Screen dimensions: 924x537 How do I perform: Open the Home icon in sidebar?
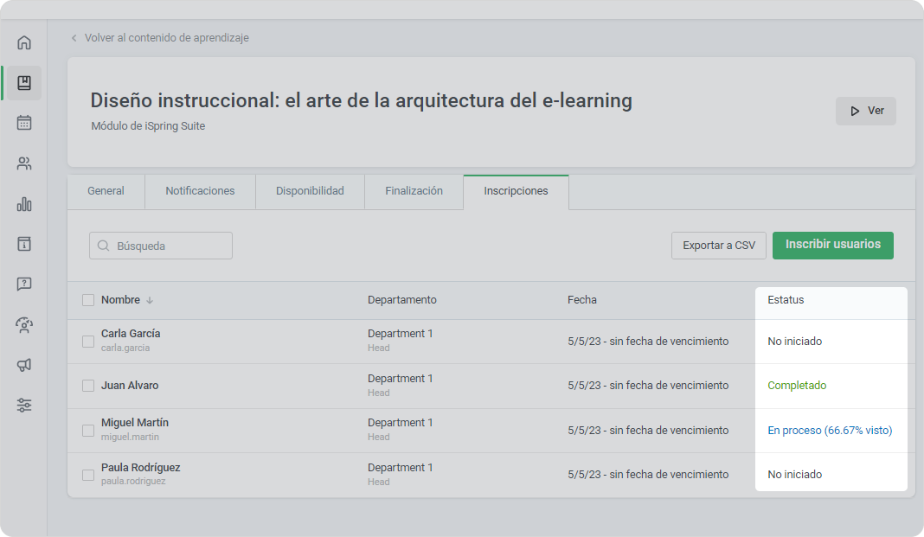(24, 42)
